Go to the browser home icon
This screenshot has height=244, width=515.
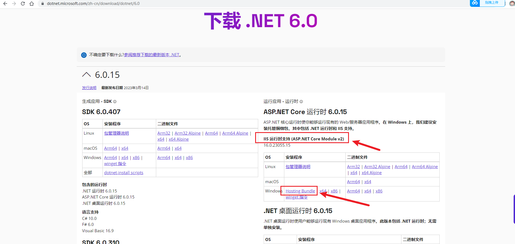point(32,4)
